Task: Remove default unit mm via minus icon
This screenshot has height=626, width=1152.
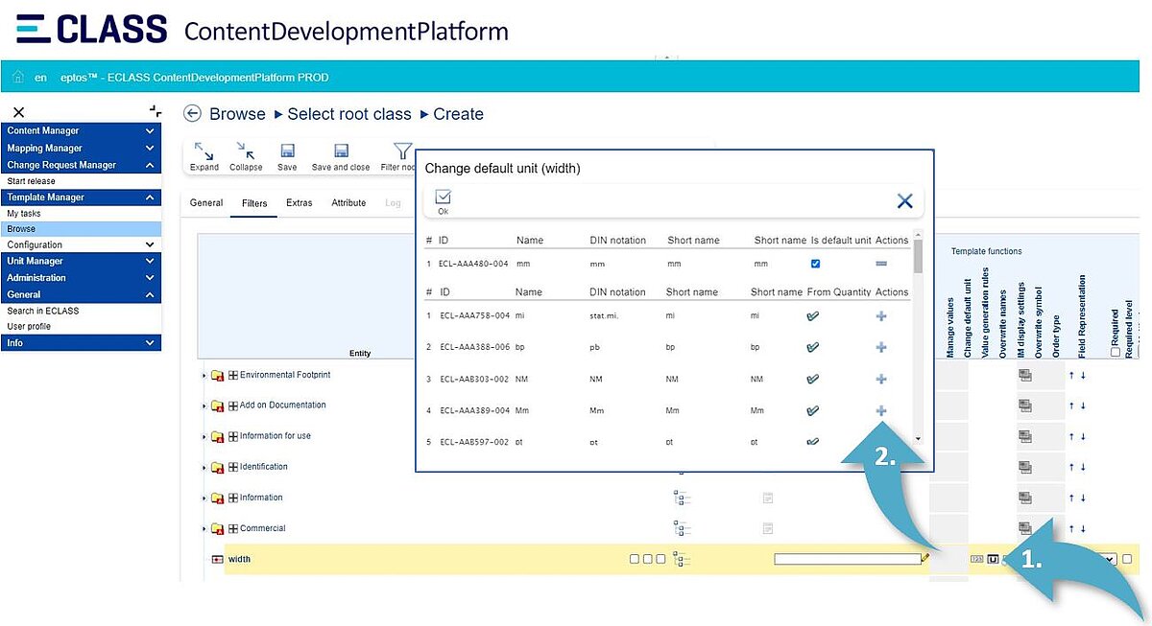Action: point(881,264)
